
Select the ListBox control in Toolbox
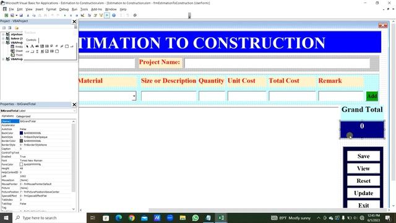(47, 46)
